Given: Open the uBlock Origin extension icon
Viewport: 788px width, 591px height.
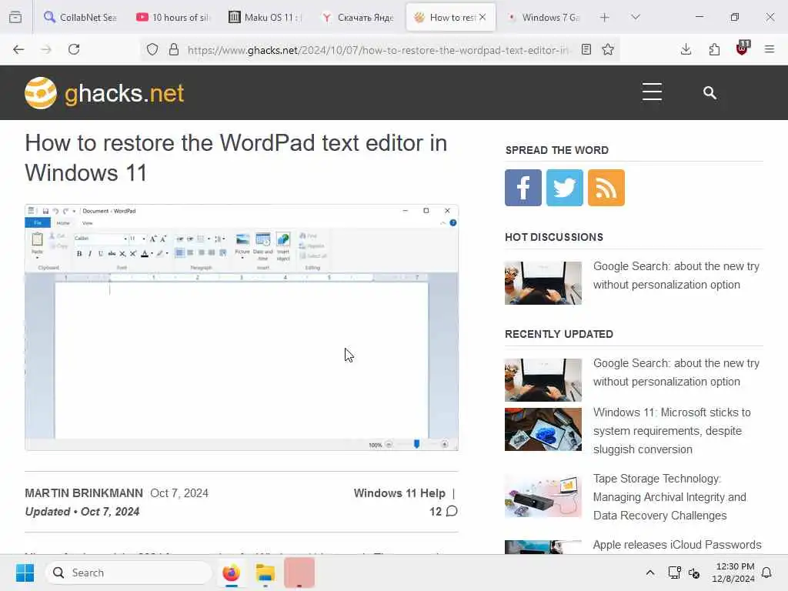Looking at the screenshot, I should [743, 48].
